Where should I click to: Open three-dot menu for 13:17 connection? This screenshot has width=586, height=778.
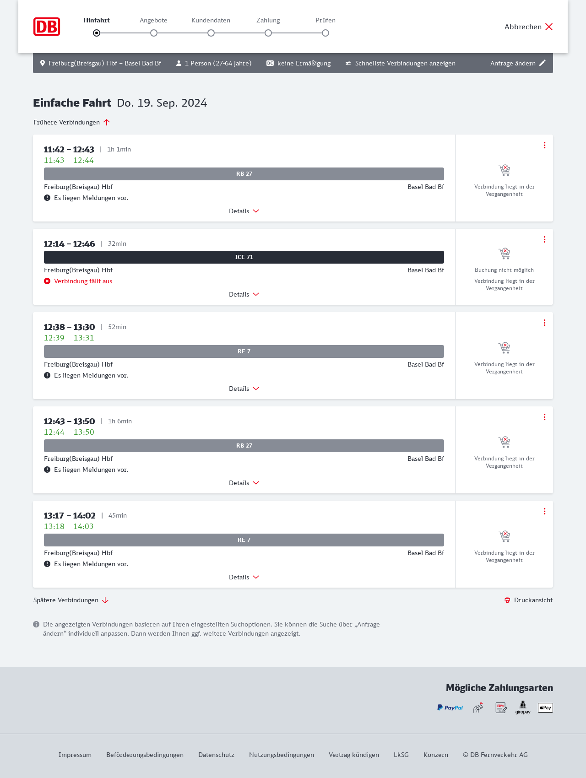[544, 511]
